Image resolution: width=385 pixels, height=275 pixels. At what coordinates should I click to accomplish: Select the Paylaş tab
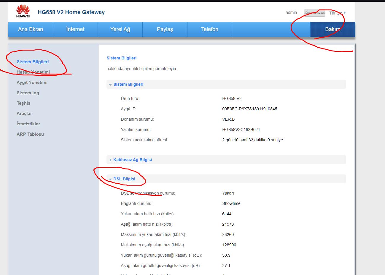pos(165,29)
